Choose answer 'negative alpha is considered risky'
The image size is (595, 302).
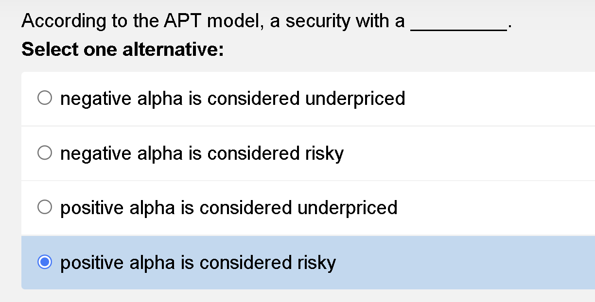(201, 153)
